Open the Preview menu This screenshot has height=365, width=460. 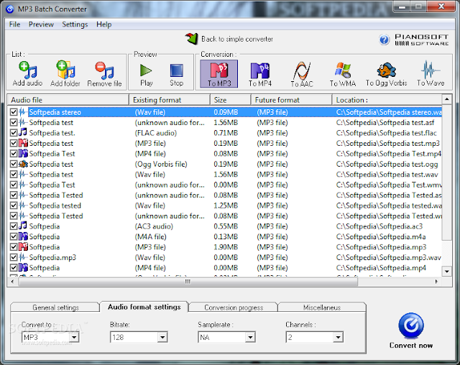pos(41,24)
